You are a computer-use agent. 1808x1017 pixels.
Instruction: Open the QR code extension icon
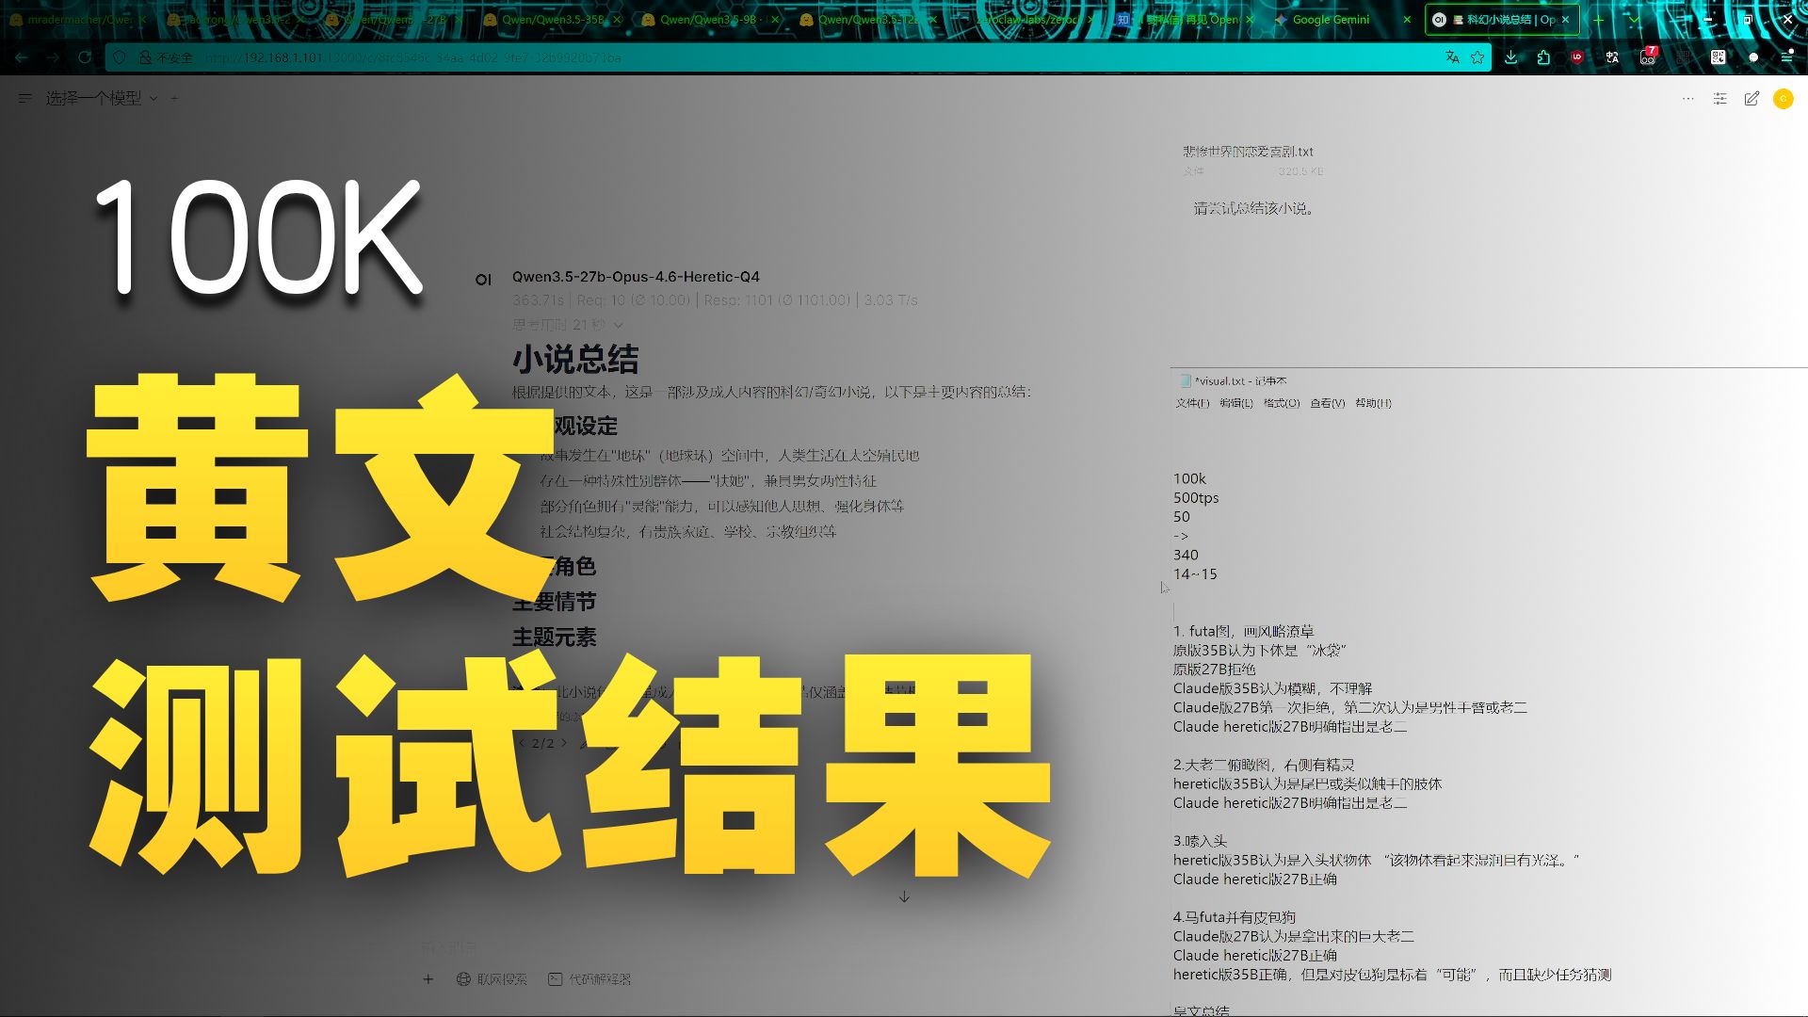click(x=1718, y=57)
